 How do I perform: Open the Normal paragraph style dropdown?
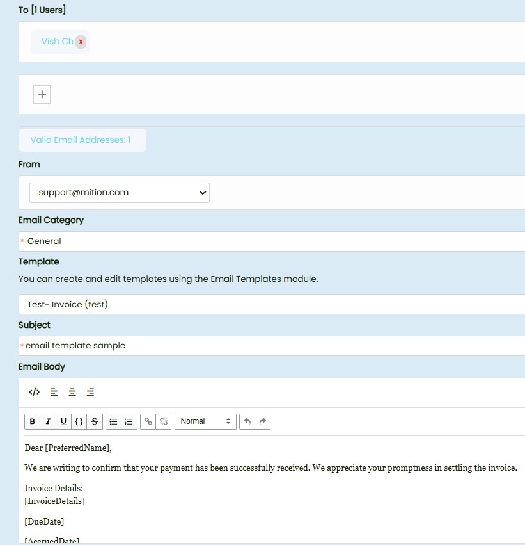tap(205, 421)
